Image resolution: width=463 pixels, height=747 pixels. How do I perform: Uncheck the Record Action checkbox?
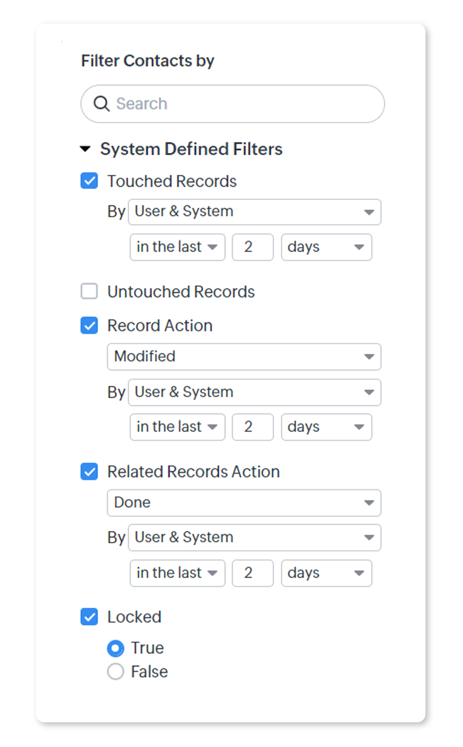click(89, 326)
